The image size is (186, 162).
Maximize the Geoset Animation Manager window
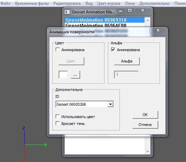(130, 11)
